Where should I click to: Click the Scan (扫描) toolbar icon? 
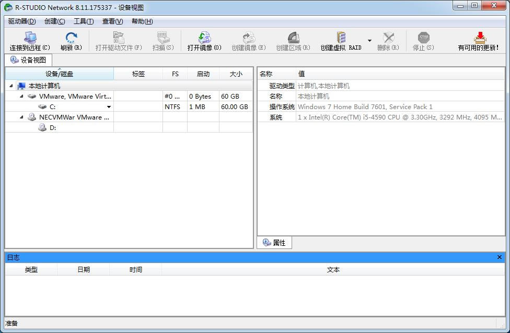(x=163, y=38)
